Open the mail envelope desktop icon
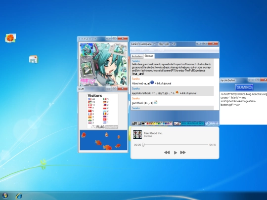267x200 pixels. (34, 59)
